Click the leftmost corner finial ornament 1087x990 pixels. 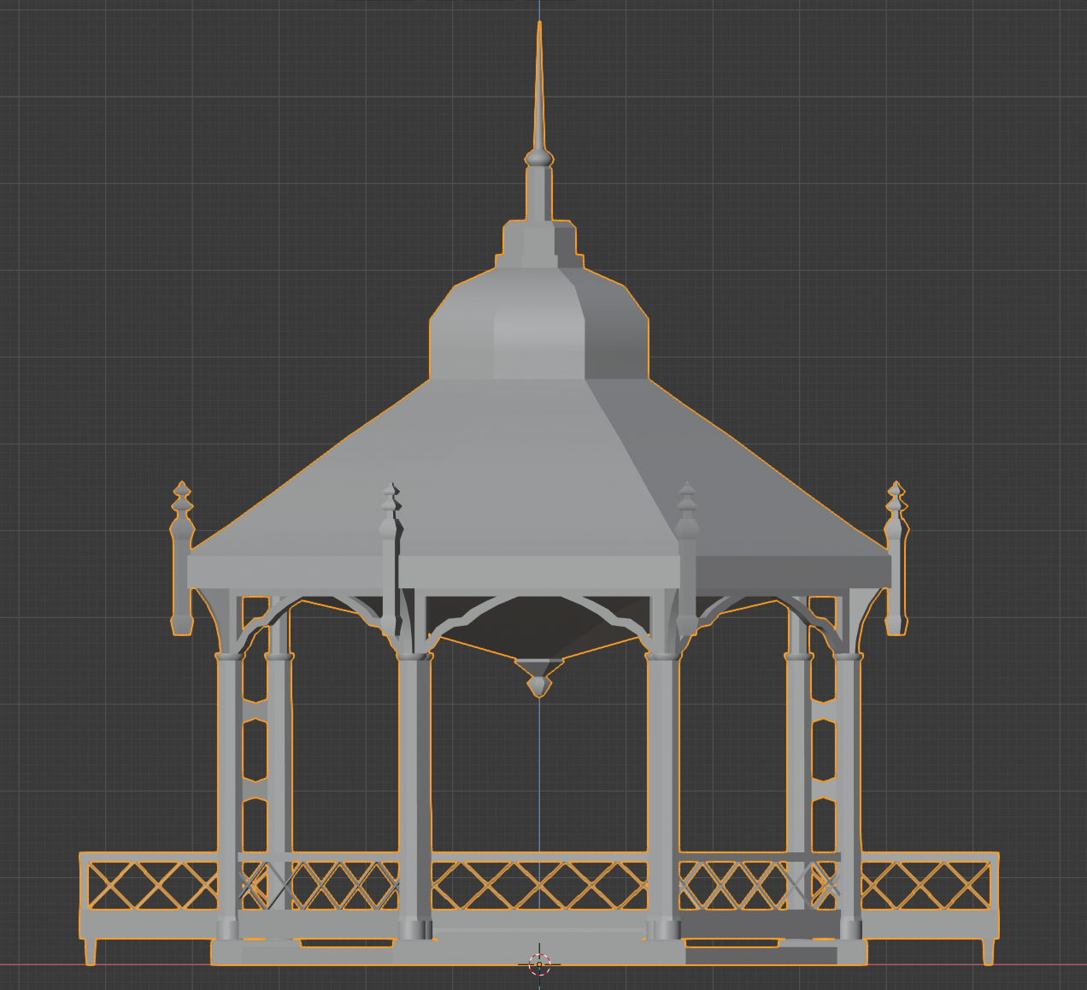182,513
